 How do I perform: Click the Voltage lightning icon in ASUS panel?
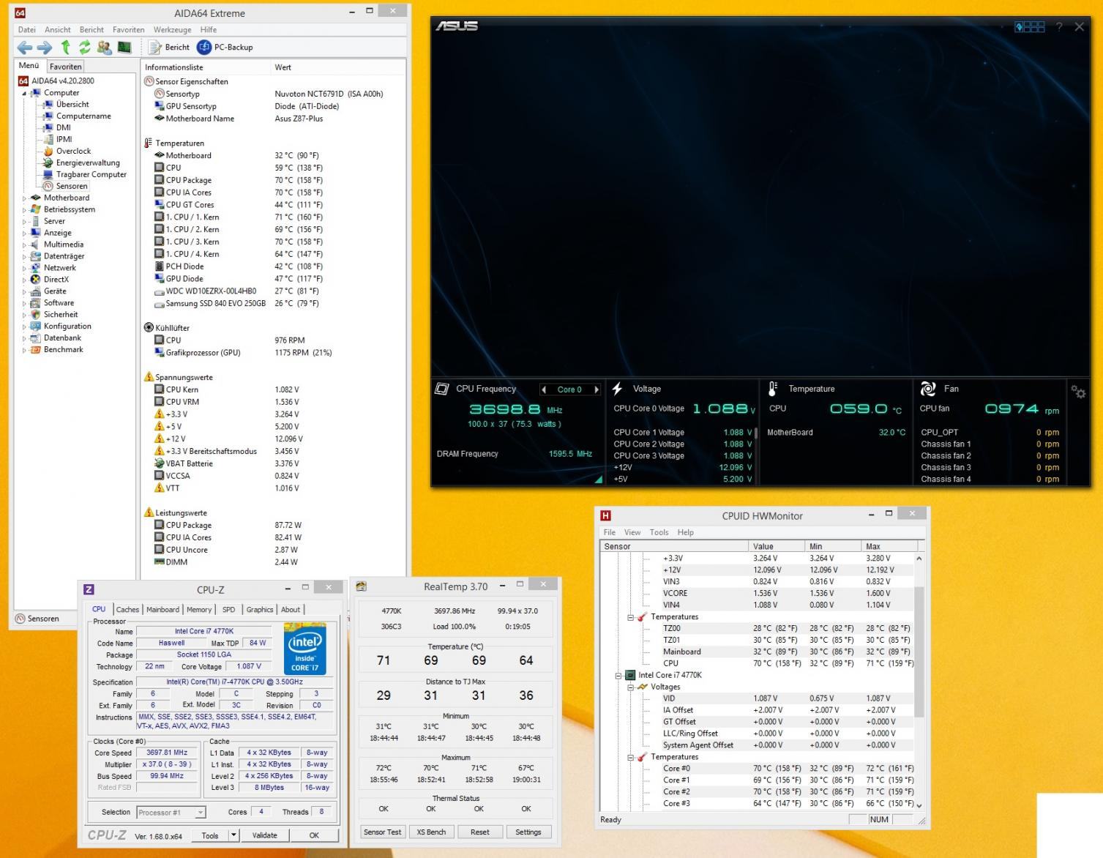tap(617, 389)
